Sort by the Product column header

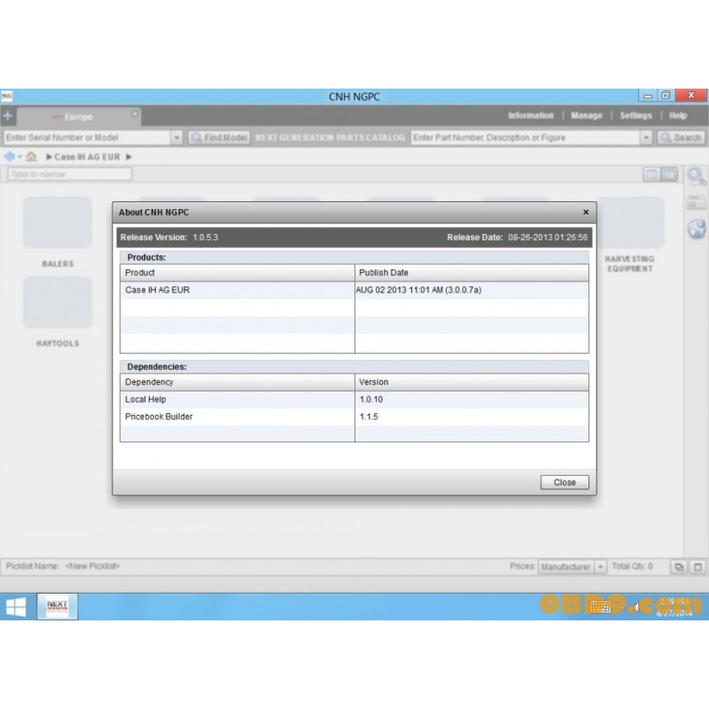pos(238,273)
